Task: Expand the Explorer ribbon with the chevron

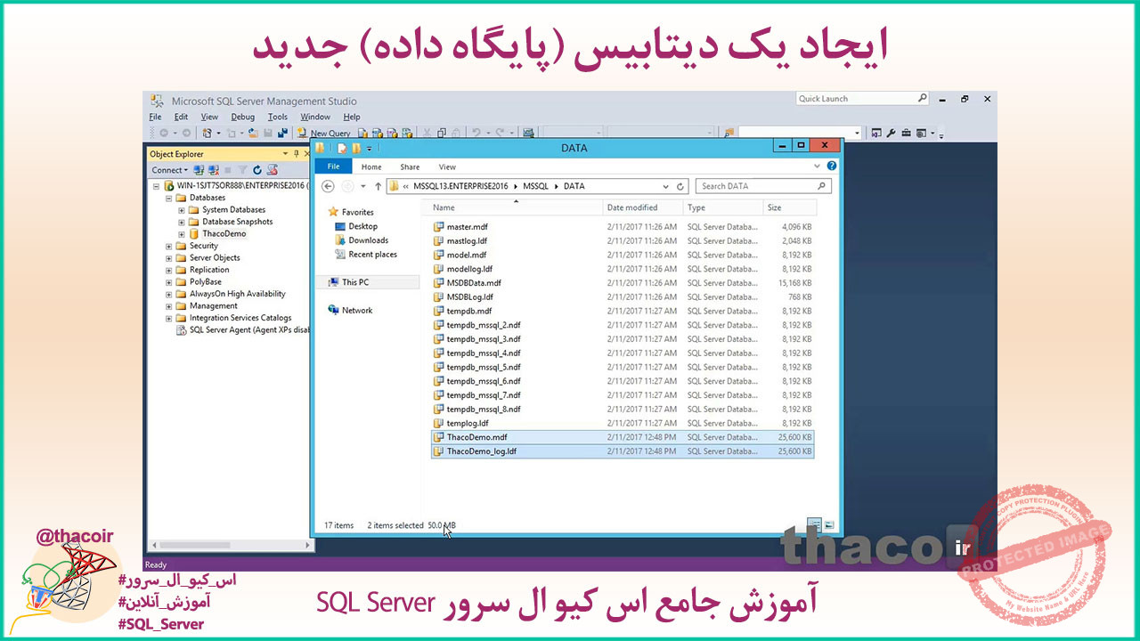Action: [817, 166]
